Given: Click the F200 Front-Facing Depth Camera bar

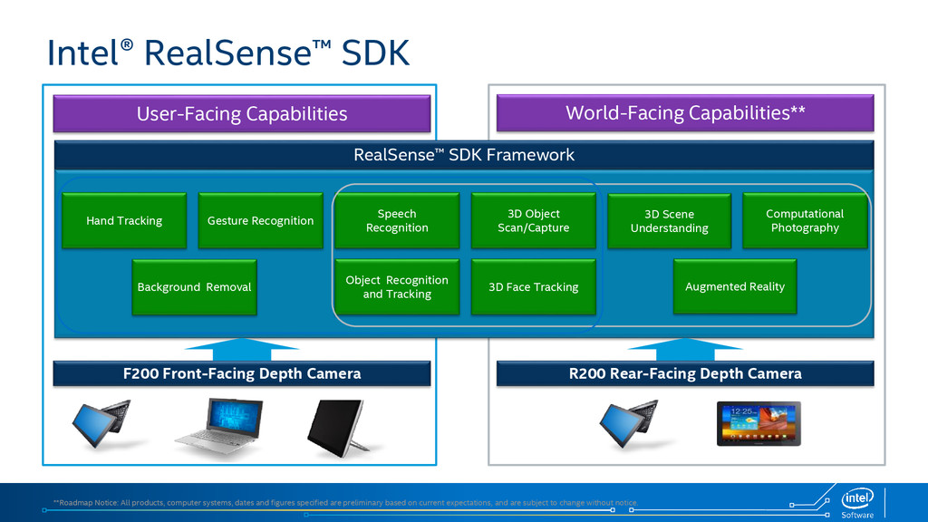Looking at the screenshot, I should click(x=241, y=373).
